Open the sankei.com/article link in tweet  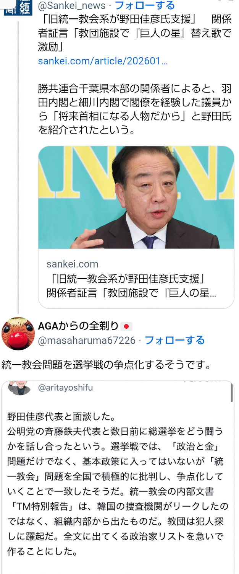point(103,61)
